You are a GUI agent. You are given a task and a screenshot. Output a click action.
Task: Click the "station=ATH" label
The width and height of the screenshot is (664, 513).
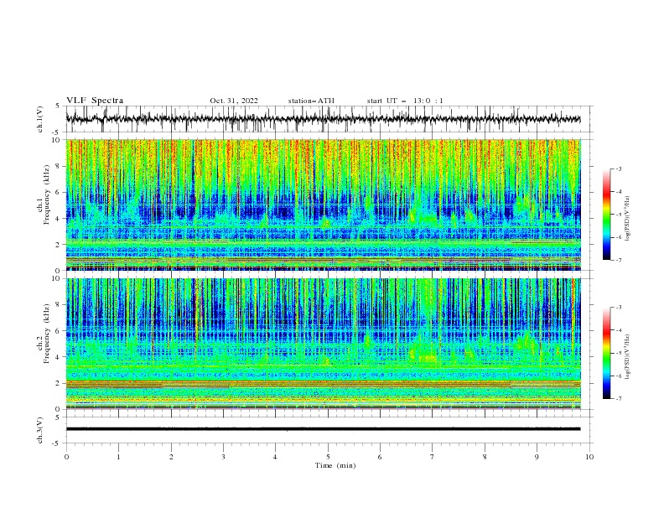311,101
